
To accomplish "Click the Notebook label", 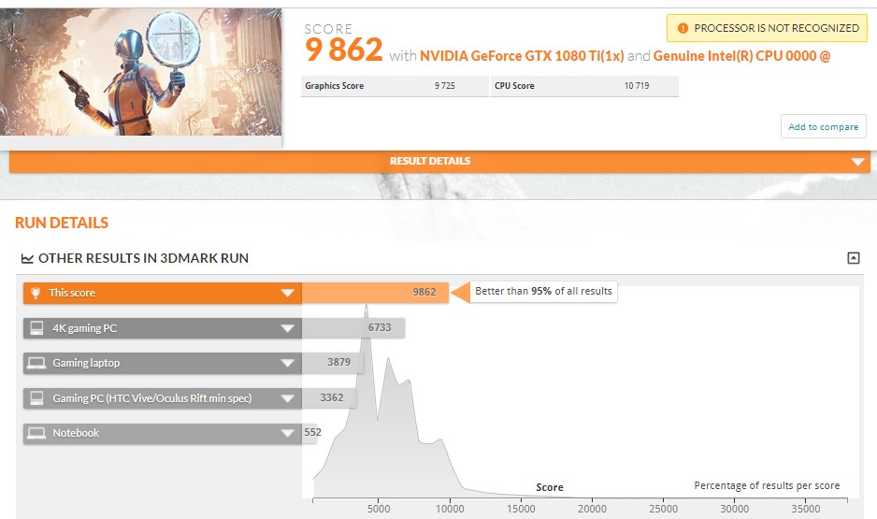I will point(76,433).
